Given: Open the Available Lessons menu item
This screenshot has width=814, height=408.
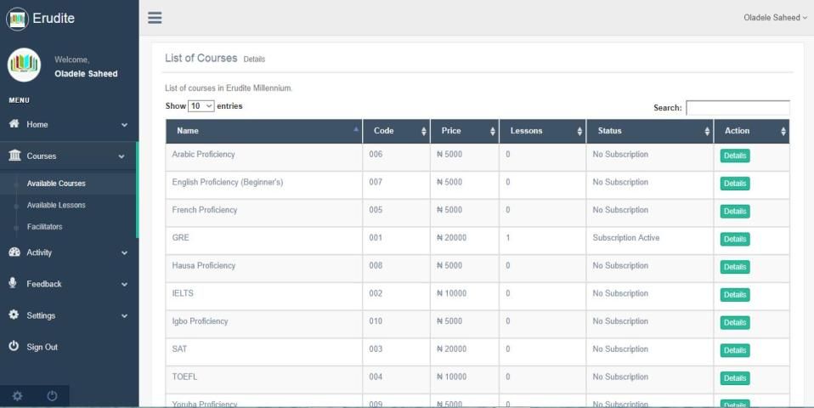Looking at the screenshot, I should 56,205.
